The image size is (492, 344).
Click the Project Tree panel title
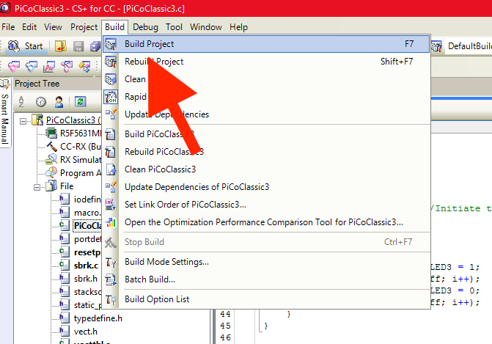(x=37, y=84)
